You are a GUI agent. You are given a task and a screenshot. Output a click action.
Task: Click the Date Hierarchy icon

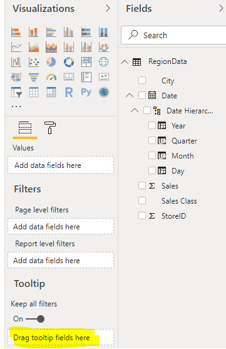(x=157, y=110)
